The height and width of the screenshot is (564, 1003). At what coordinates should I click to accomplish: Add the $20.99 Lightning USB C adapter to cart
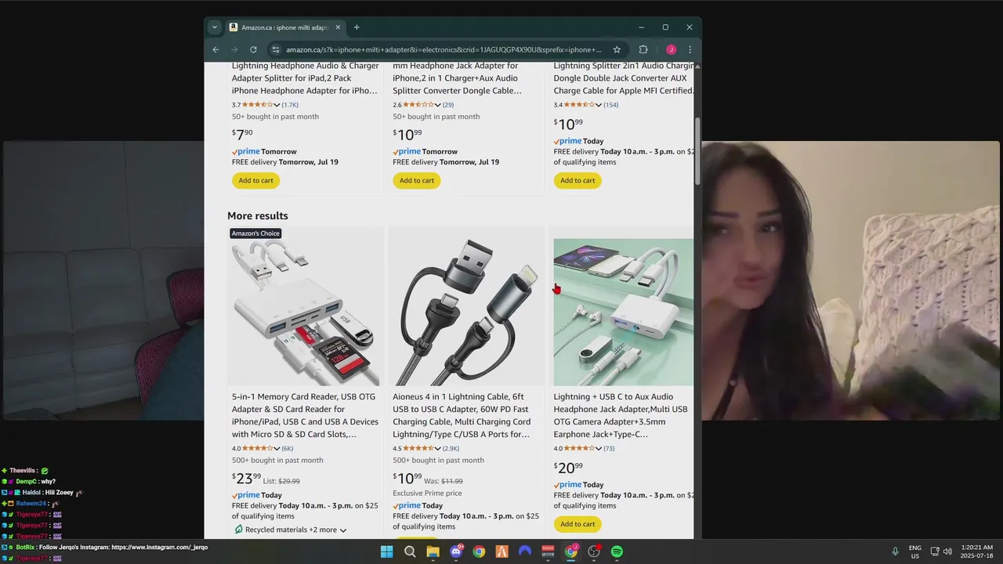[578, 524]
